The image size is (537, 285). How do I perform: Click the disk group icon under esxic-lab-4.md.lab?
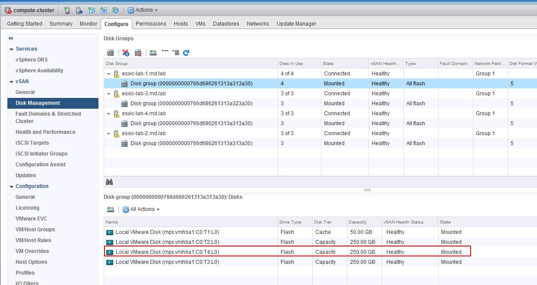click(x=124, y=123)
